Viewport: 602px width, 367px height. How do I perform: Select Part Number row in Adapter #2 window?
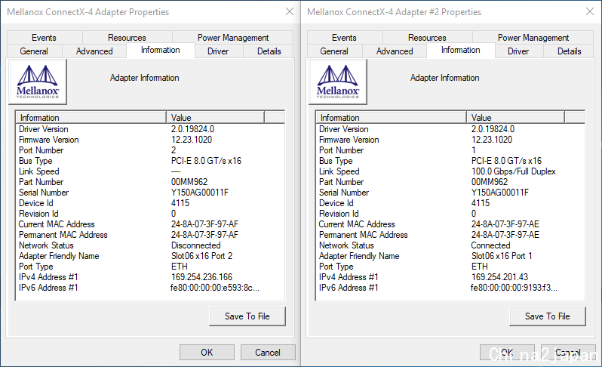click(x=450, y=182)
